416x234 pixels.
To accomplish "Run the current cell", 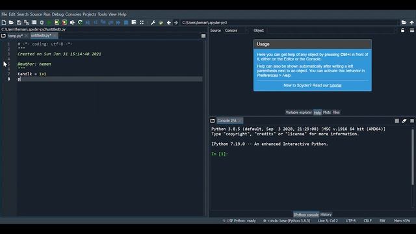I will (57, 23).
